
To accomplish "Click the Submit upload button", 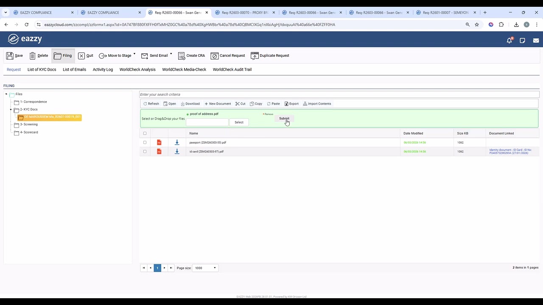I will [x=284, y=119].
